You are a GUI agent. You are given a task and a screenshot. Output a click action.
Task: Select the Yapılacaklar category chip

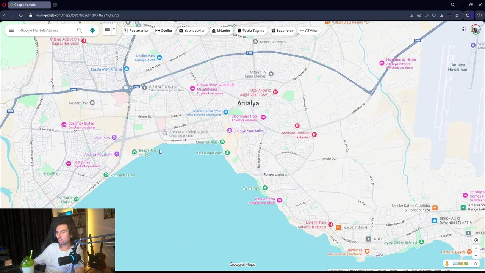click(192, 31)
